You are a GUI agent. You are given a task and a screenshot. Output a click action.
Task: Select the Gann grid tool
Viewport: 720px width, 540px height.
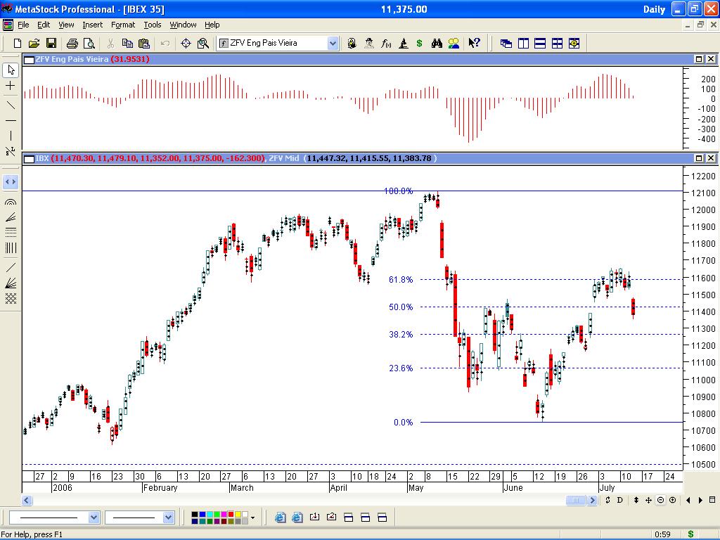click(x=11, y=298)
